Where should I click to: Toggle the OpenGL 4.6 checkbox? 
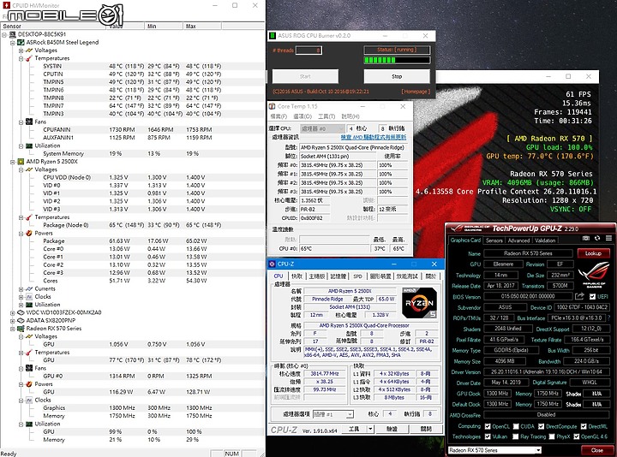click(x=577, y=436)
